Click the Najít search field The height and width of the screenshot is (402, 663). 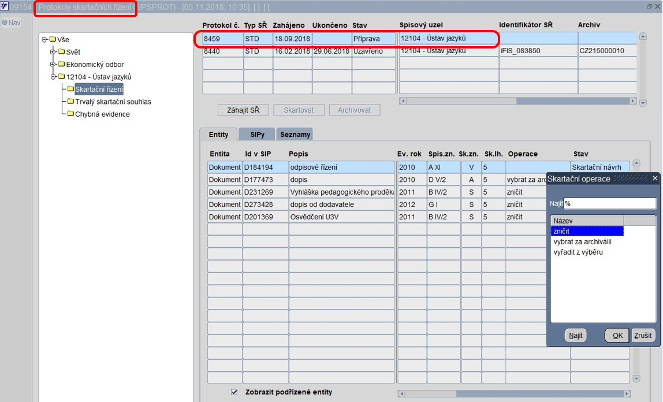point(609,203)
